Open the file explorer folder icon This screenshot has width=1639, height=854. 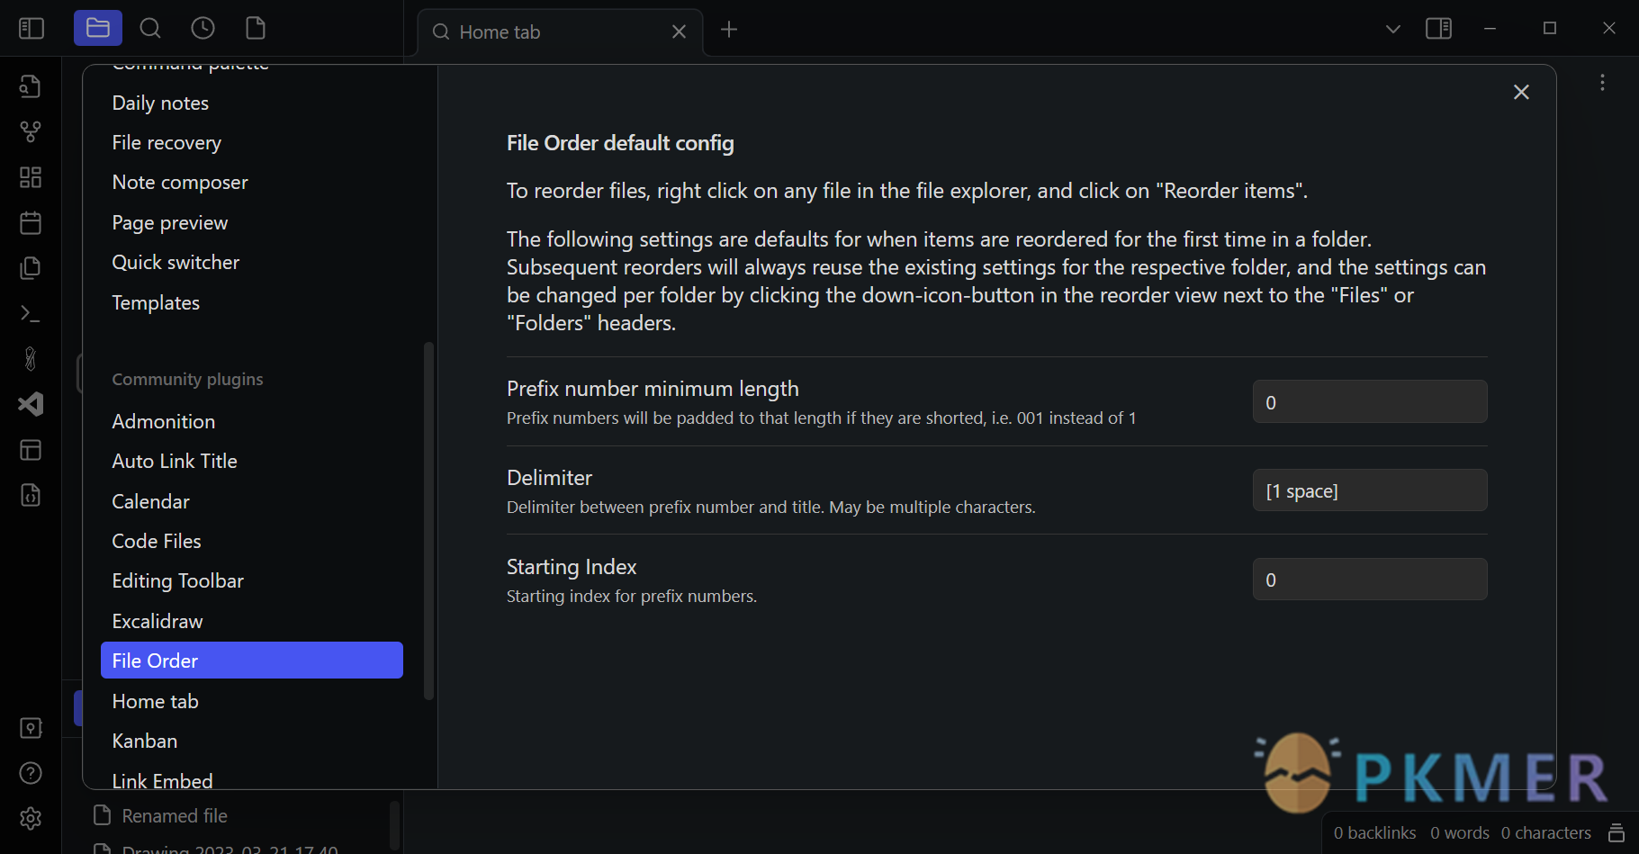coord(98,29)
